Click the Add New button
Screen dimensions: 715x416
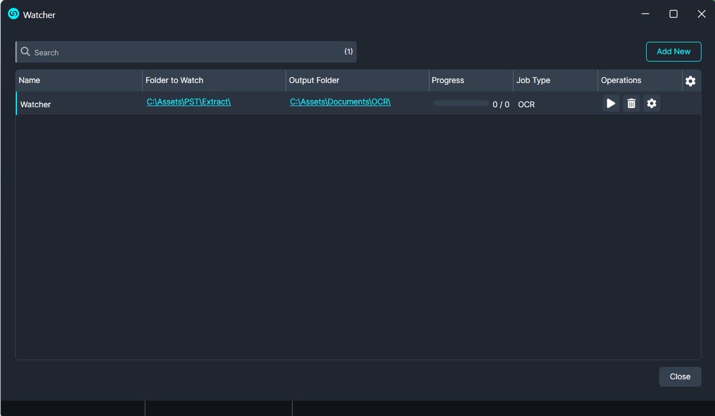pyautogui.click(x=673, y=51)
